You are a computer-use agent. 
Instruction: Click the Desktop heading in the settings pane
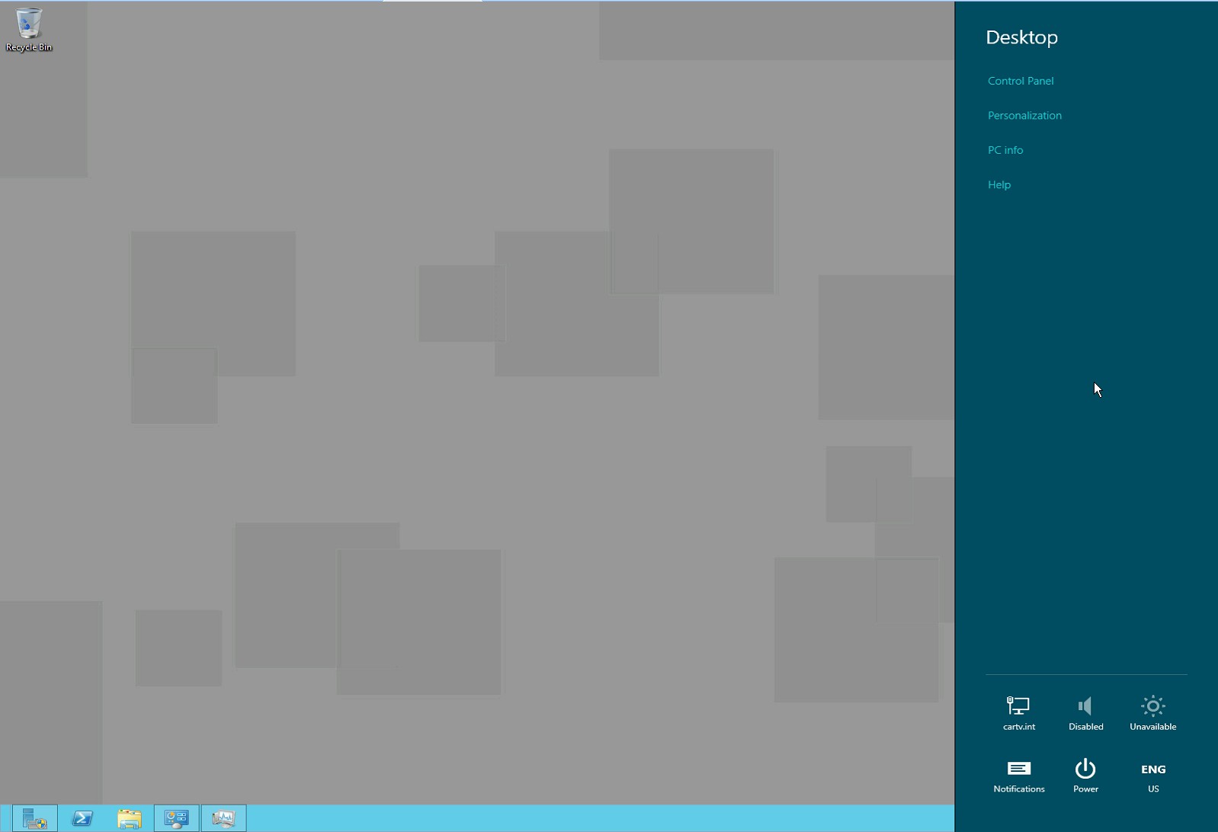coord(1021,37)
